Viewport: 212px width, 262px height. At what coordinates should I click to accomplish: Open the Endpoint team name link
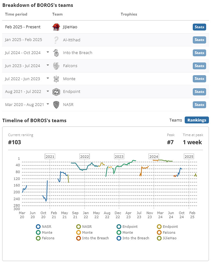coord(71,92)
